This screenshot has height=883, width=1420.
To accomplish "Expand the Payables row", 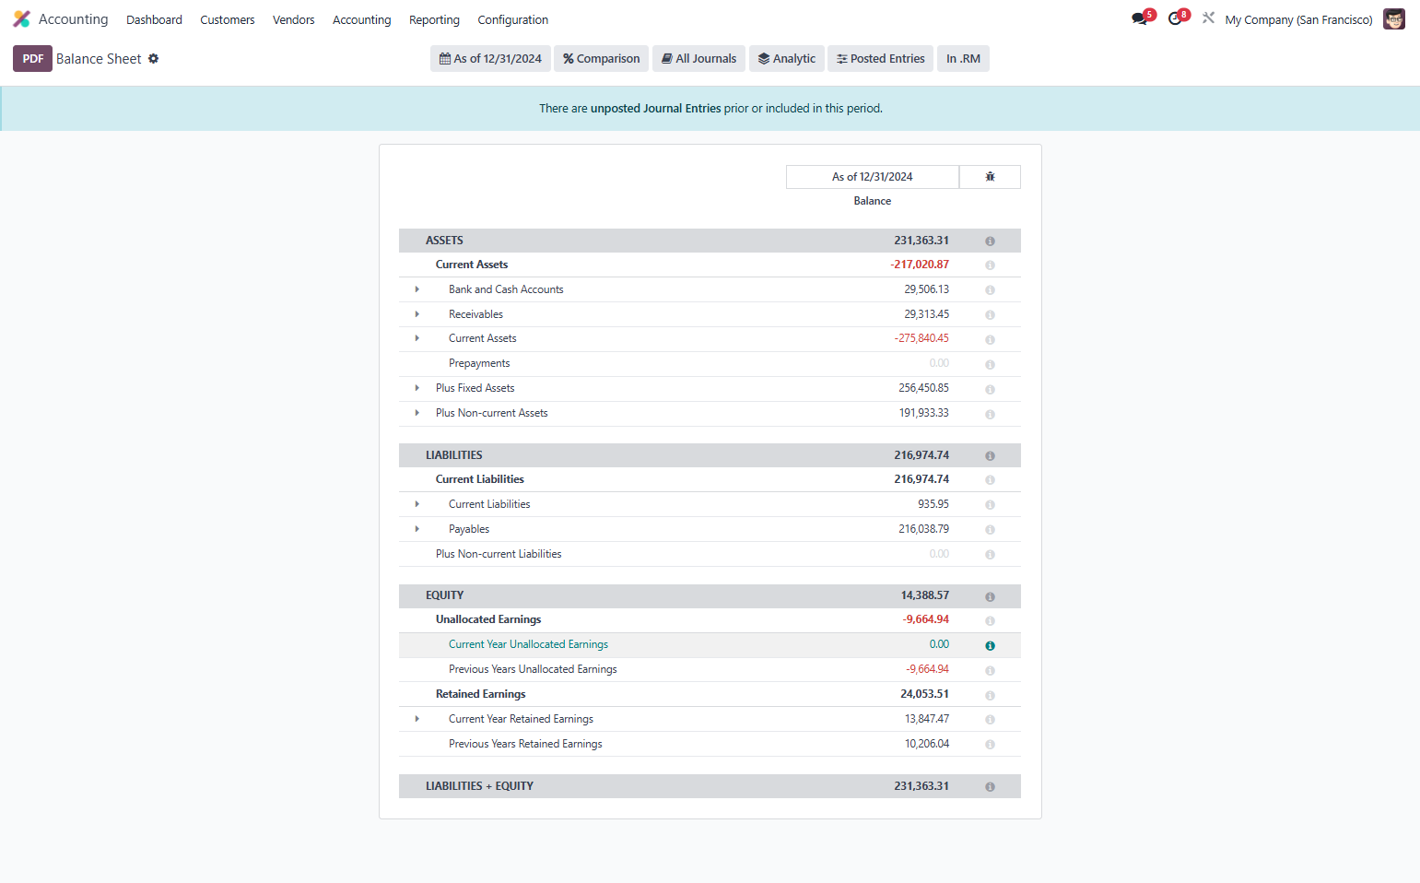I will tap(417, 529).
